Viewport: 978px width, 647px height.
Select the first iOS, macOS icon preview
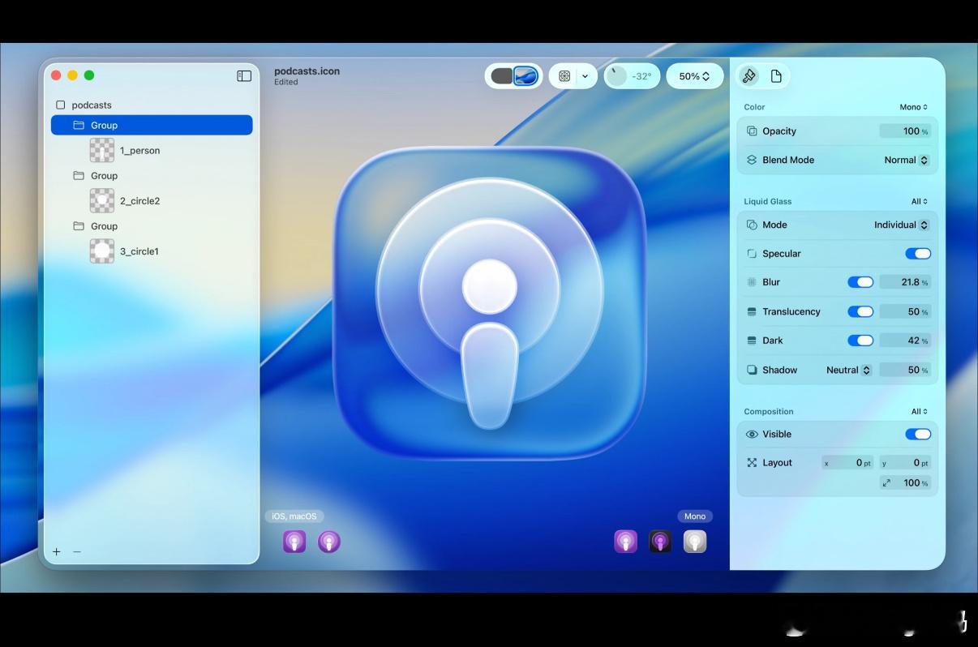294,542
